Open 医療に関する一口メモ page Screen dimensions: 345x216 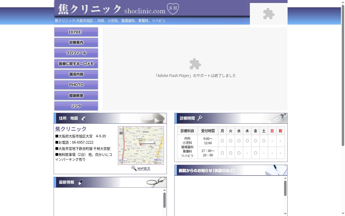[76, 64]
